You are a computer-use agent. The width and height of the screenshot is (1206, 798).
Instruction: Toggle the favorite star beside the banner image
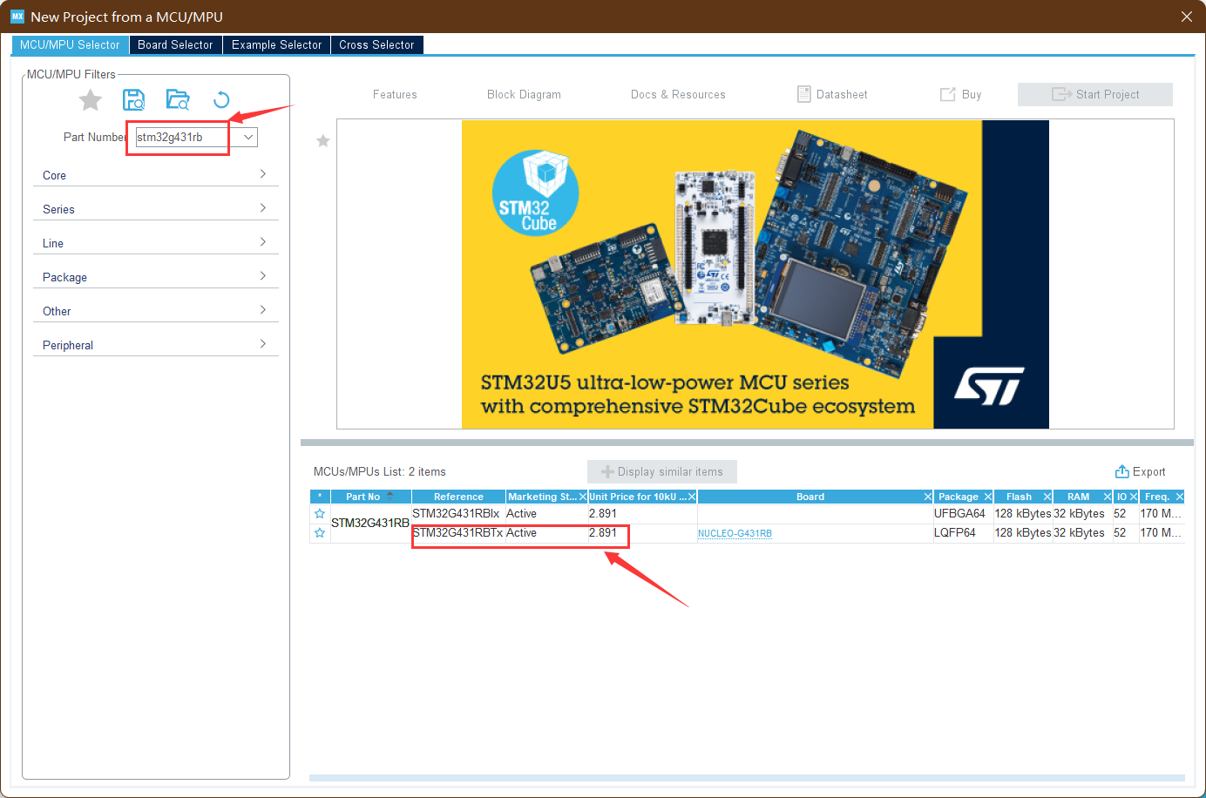[322, 140]
